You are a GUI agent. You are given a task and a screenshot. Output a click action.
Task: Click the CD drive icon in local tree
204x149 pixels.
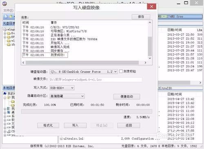point(9,131)
